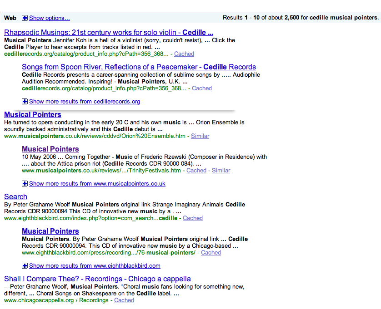Screen dimensions: 381x309
Task: Open Cached link for Trinity Festivals result
Action: coord(196,171)
